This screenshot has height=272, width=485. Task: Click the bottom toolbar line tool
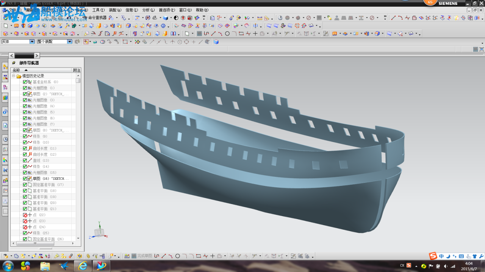point(164,256)
